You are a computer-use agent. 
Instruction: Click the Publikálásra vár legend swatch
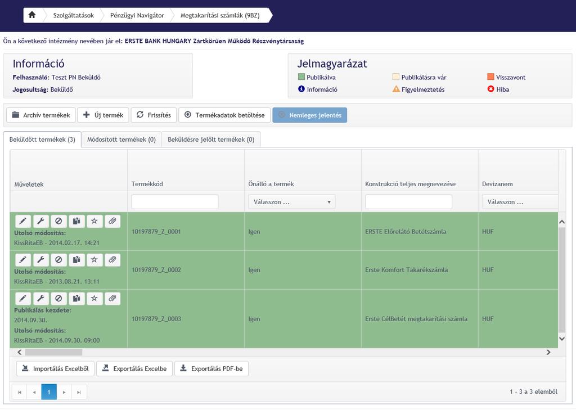click(x=395, y=76)
